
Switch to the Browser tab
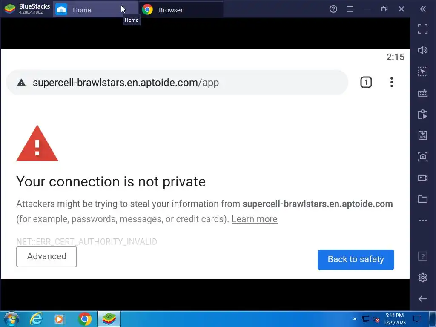tap(181, 10)
